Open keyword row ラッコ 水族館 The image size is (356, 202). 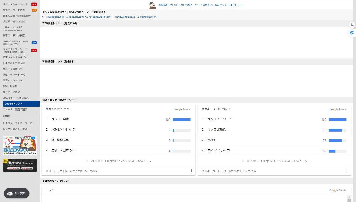[274, 130]
